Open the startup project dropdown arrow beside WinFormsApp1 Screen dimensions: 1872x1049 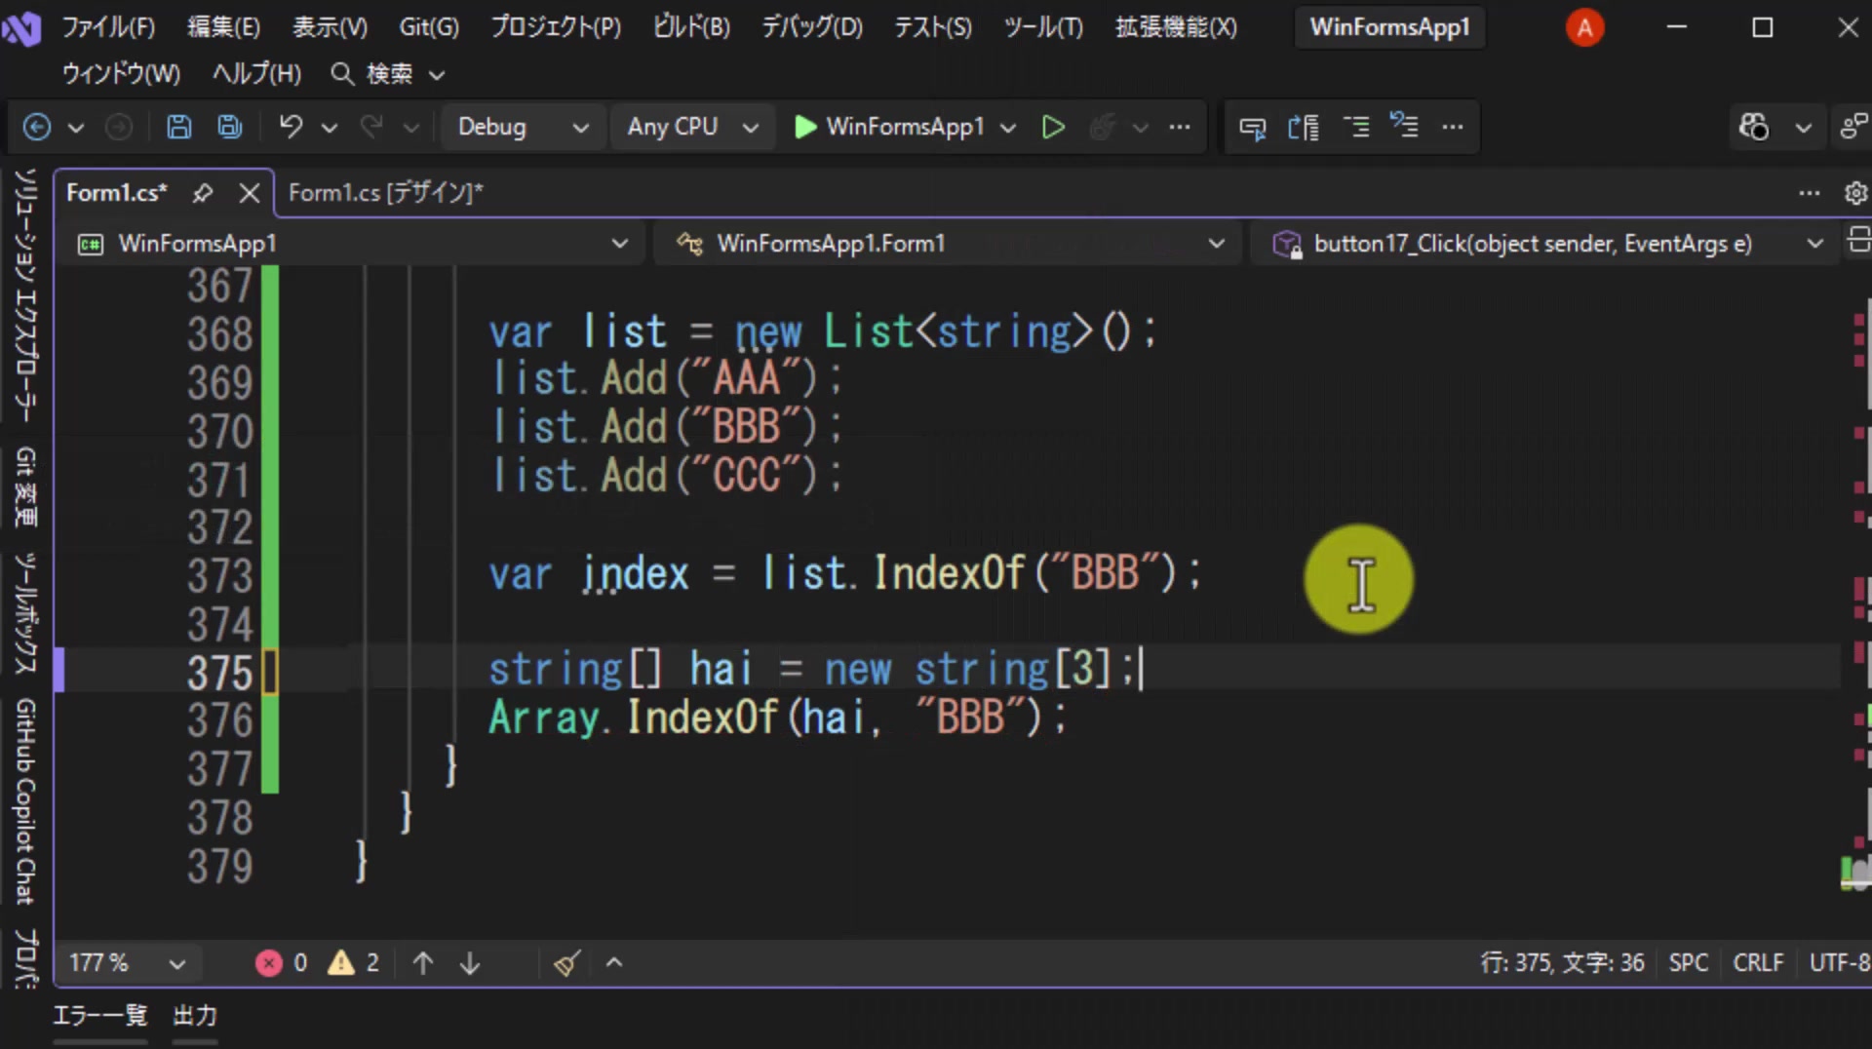[1008, 128]
